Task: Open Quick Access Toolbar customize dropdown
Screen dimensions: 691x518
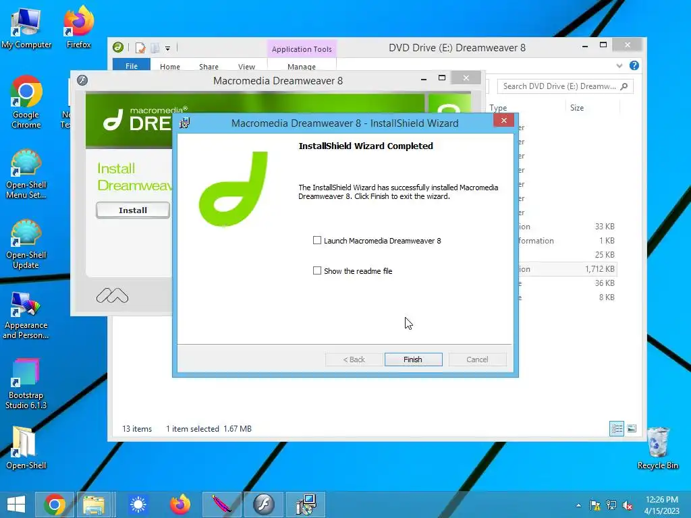Action: (167, 48)
